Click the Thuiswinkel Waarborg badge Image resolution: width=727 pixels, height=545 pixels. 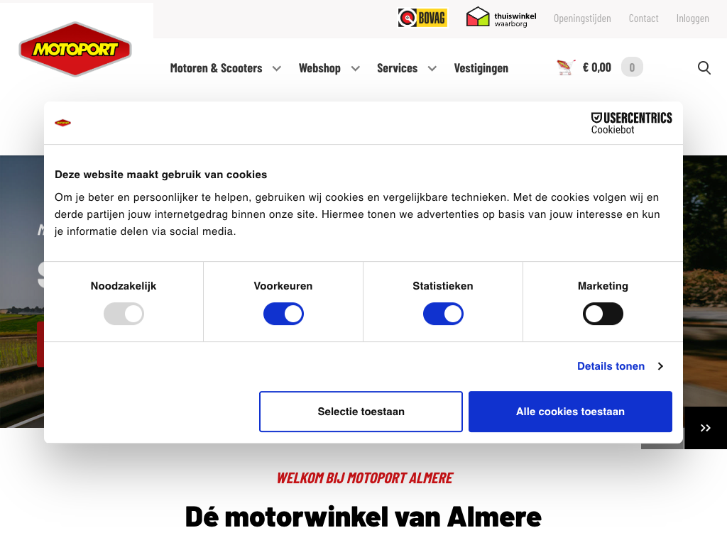(x=501, y=18)
